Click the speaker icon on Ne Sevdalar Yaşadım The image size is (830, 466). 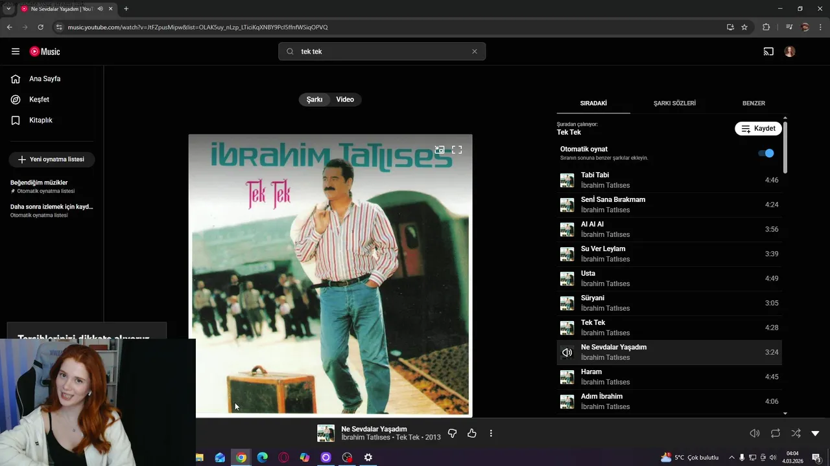point(567,353)
